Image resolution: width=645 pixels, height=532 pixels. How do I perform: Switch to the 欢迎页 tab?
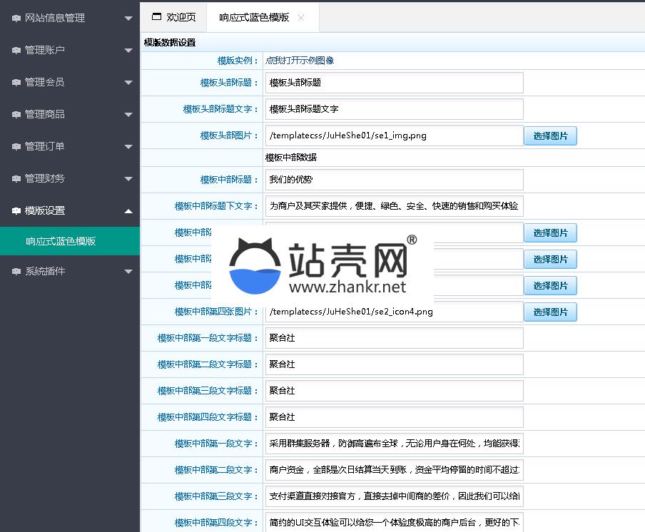click(173, 17)
